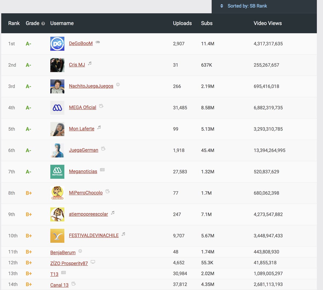The image size is (323, 290).
Task: Click the Uploads column header
Action: [x=182, y=23]
